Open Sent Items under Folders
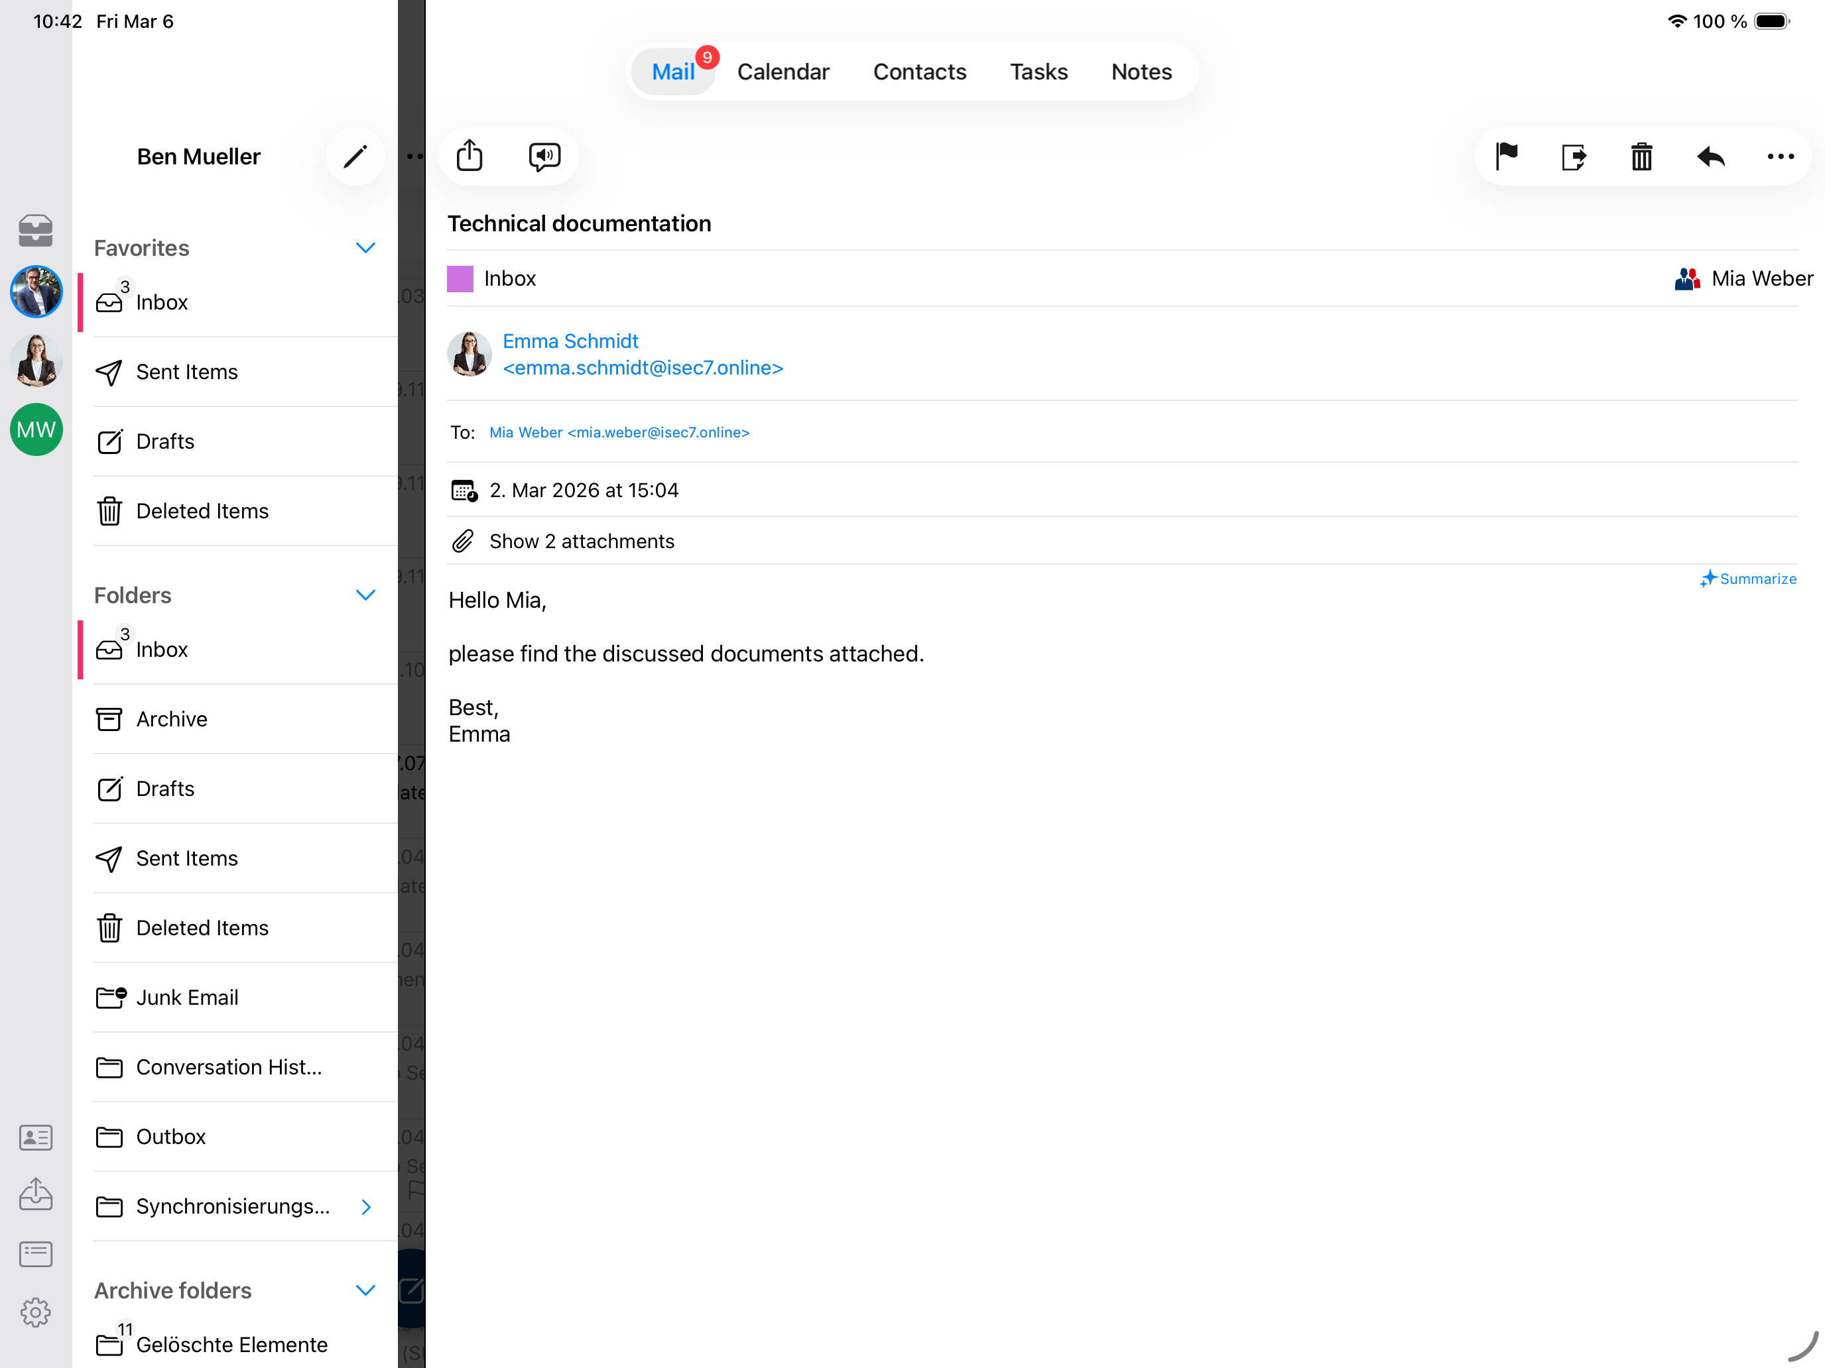 [x=244, y=858]
